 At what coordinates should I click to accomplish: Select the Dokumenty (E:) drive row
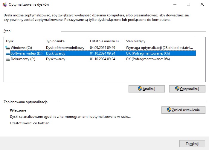coord(23,59)
